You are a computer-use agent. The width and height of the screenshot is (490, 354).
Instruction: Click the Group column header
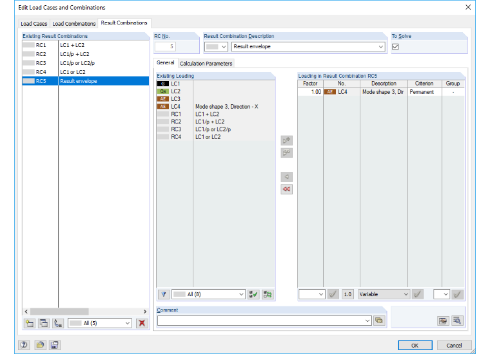pyautogui.click(x=453, y=84)
